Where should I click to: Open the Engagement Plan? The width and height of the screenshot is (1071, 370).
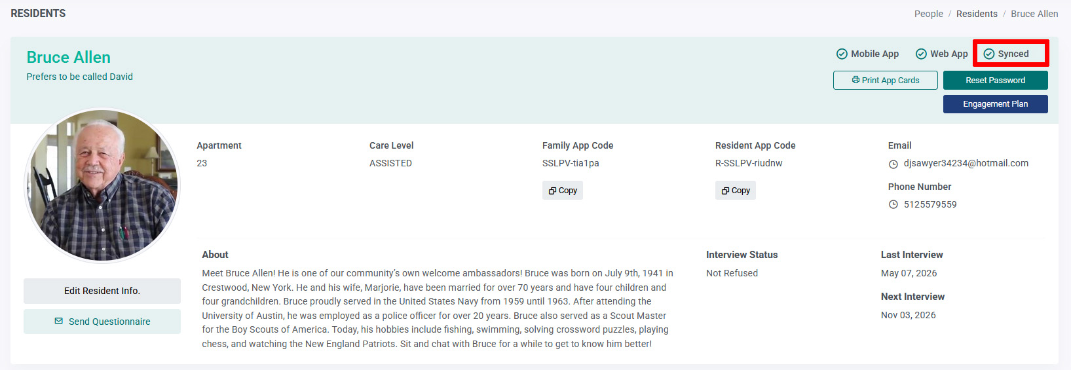pos(996,103)
